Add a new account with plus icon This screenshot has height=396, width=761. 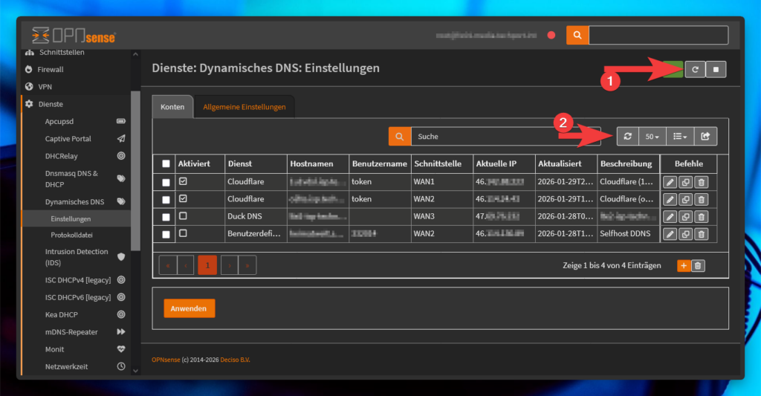click(684, 265)
